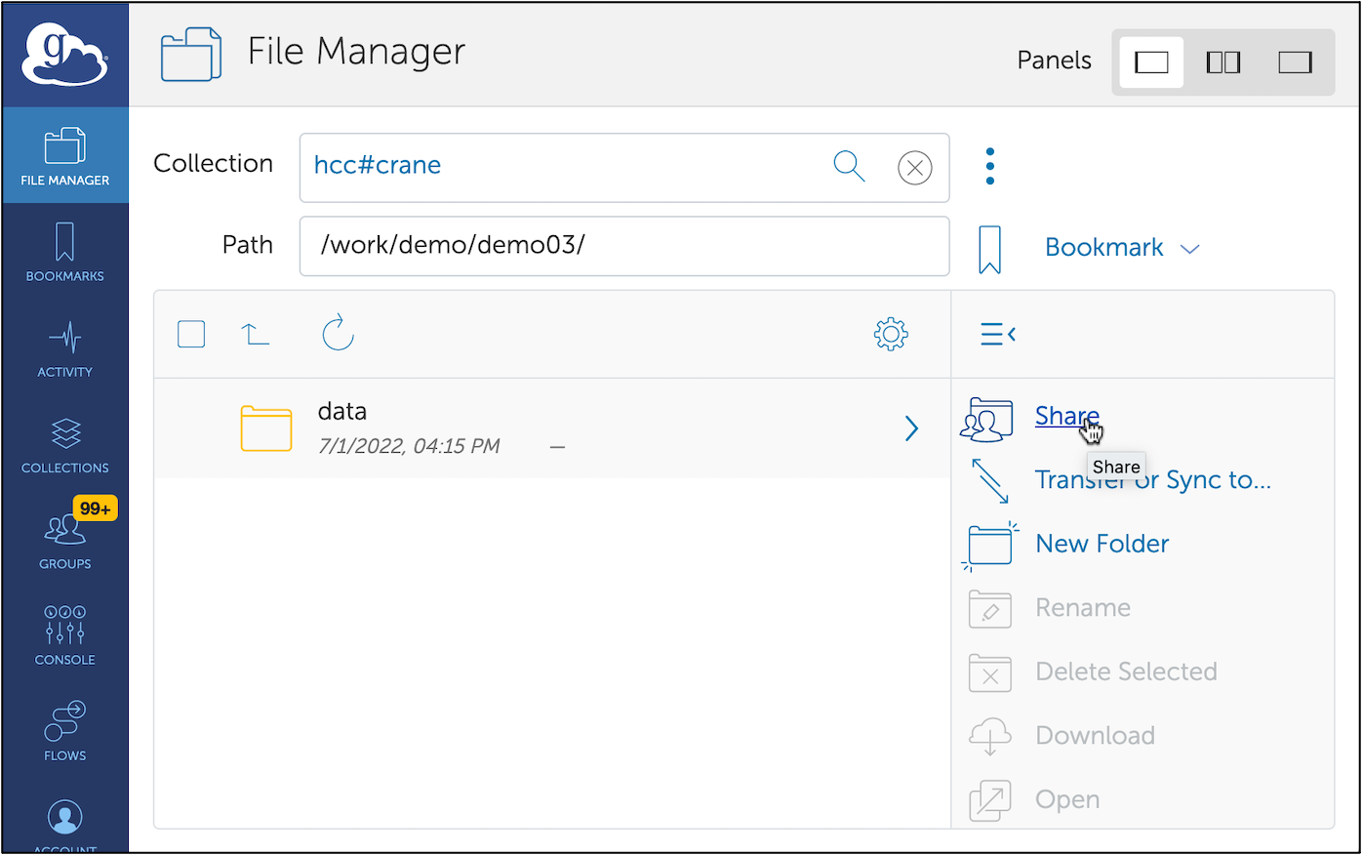Open Flows in the sidebar
Image resolution: width=1362 pixels, height=855 pixels.
click(65, 731)
